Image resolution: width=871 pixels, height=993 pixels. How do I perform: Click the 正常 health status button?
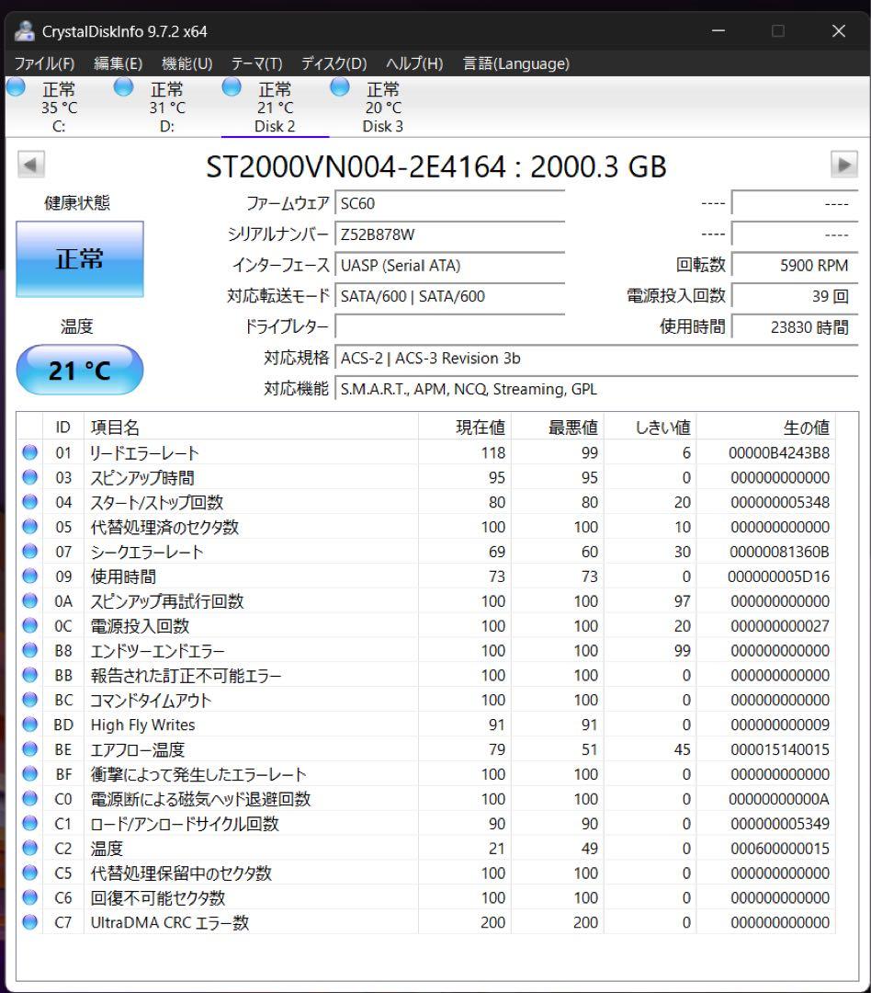[80, 259]
